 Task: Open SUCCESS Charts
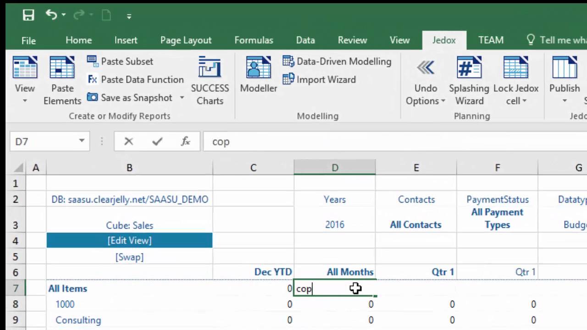[x=210, y=81]
